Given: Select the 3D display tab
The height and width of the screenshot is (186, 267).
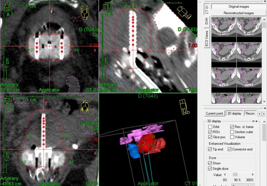Looking at the screenshot, I should pyautogui.click(x=234, y=113).
